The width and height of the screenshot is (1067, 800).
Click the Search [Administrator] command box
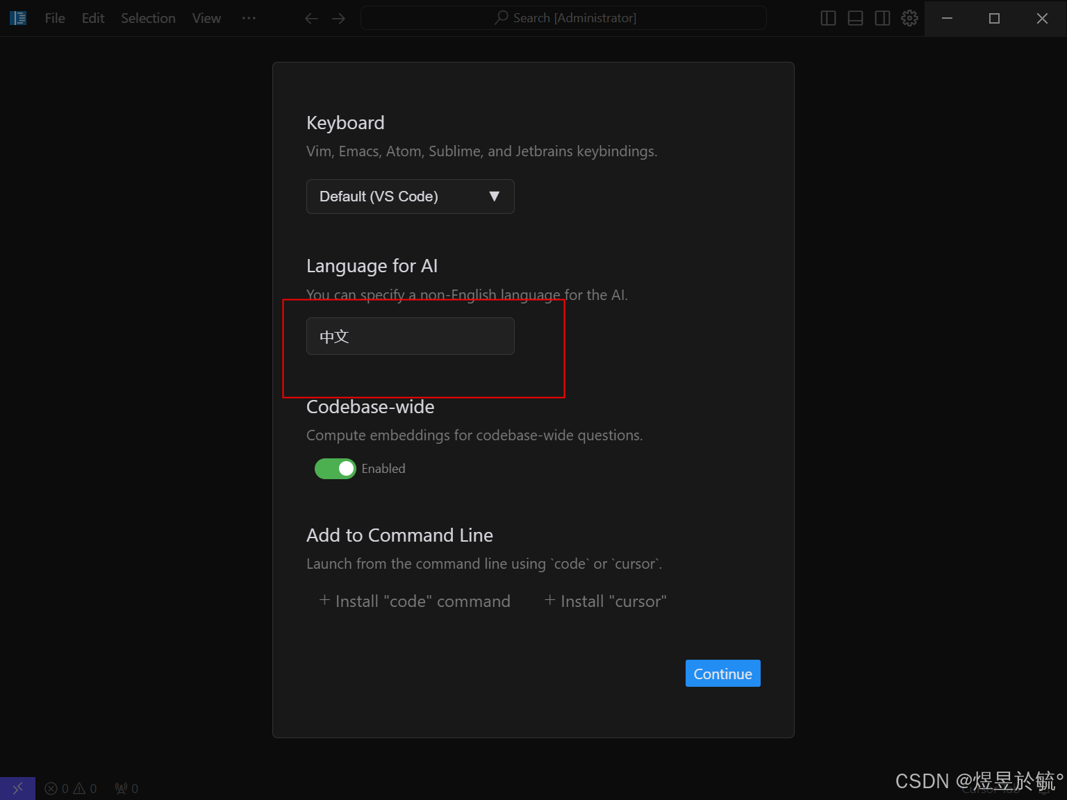click(x=563, y=18)
